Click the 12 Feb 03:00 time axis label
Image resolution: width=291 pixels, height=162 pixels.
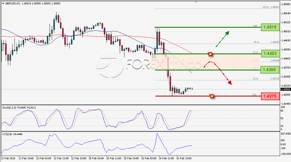point(44,158)
